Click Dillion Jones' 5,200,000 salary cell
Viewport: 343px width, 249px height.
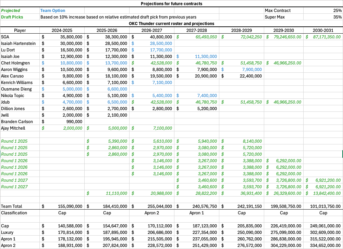point(197,109)
